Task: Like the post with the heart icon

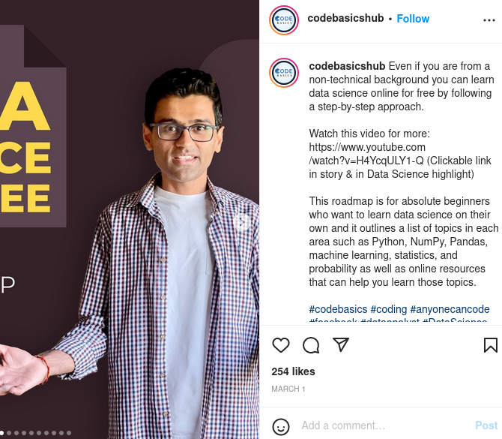Action: point(281,345)
